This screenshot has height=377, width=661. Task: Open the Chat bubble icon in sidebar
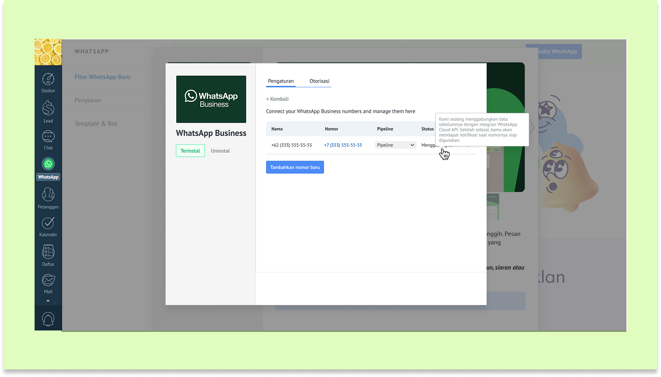pyautogui.click(x=48, y=137)
